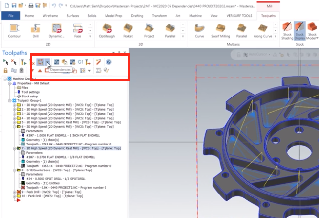Undo the last action

54,6
